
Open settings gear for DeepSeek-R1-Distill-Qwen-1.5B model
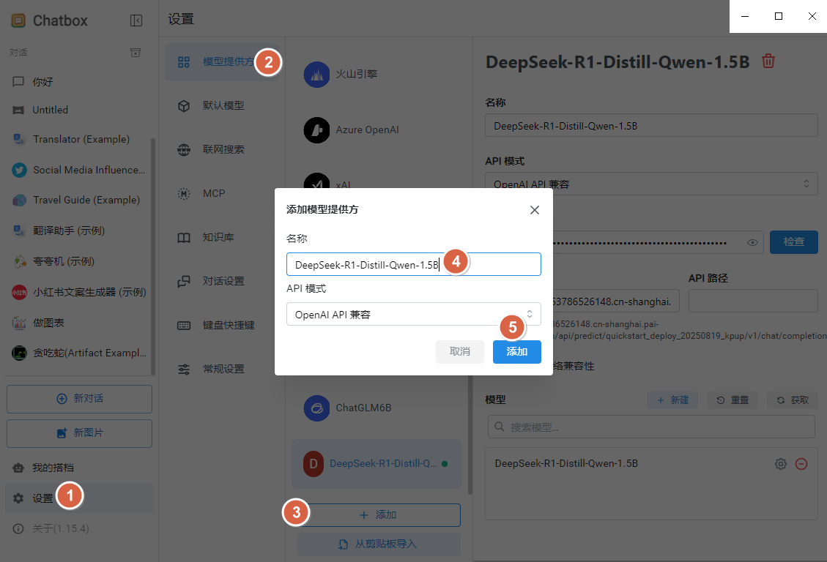pos(781,463)
